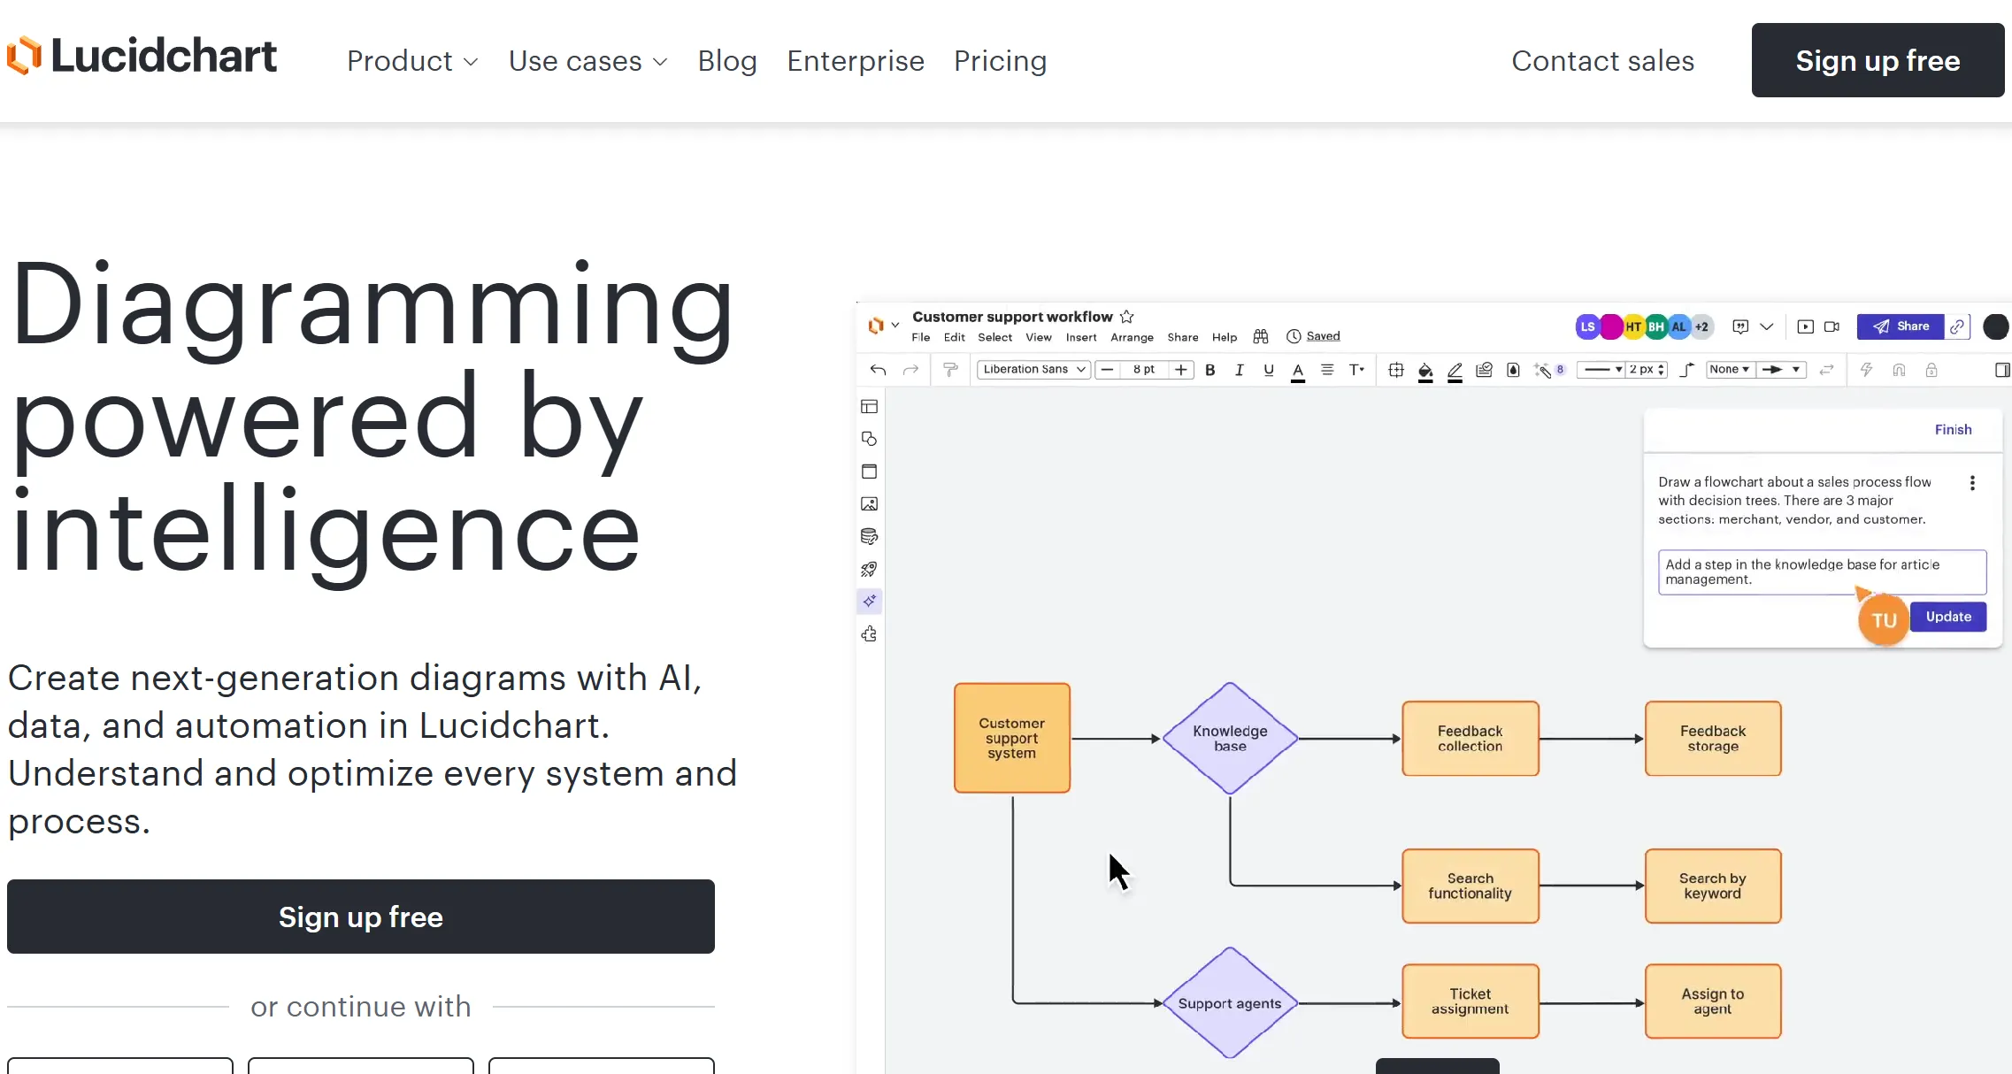Click the copy link icon beside Share

pos(1957,326)
